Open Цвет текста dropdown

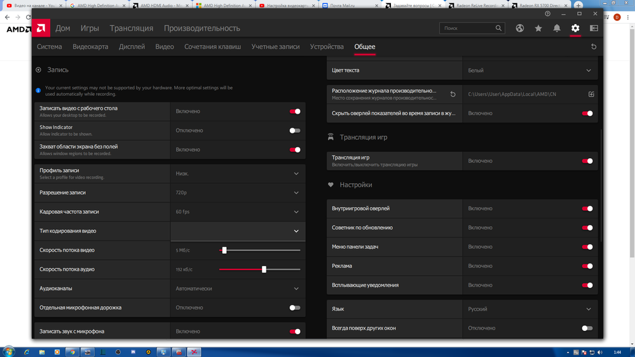pyautogui.click(x=530, y=71)
